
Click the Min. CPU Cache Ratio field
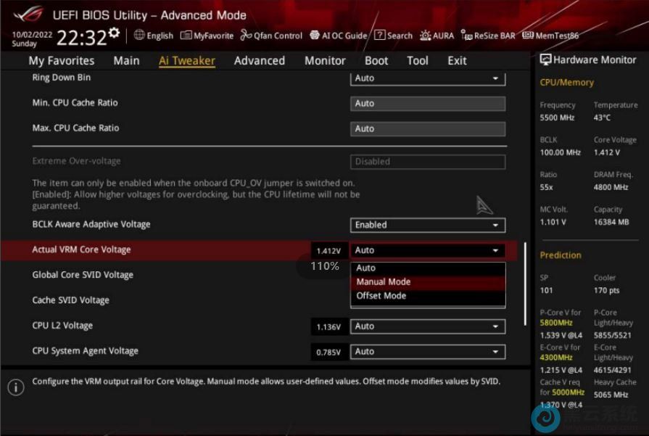coord(427,104)
